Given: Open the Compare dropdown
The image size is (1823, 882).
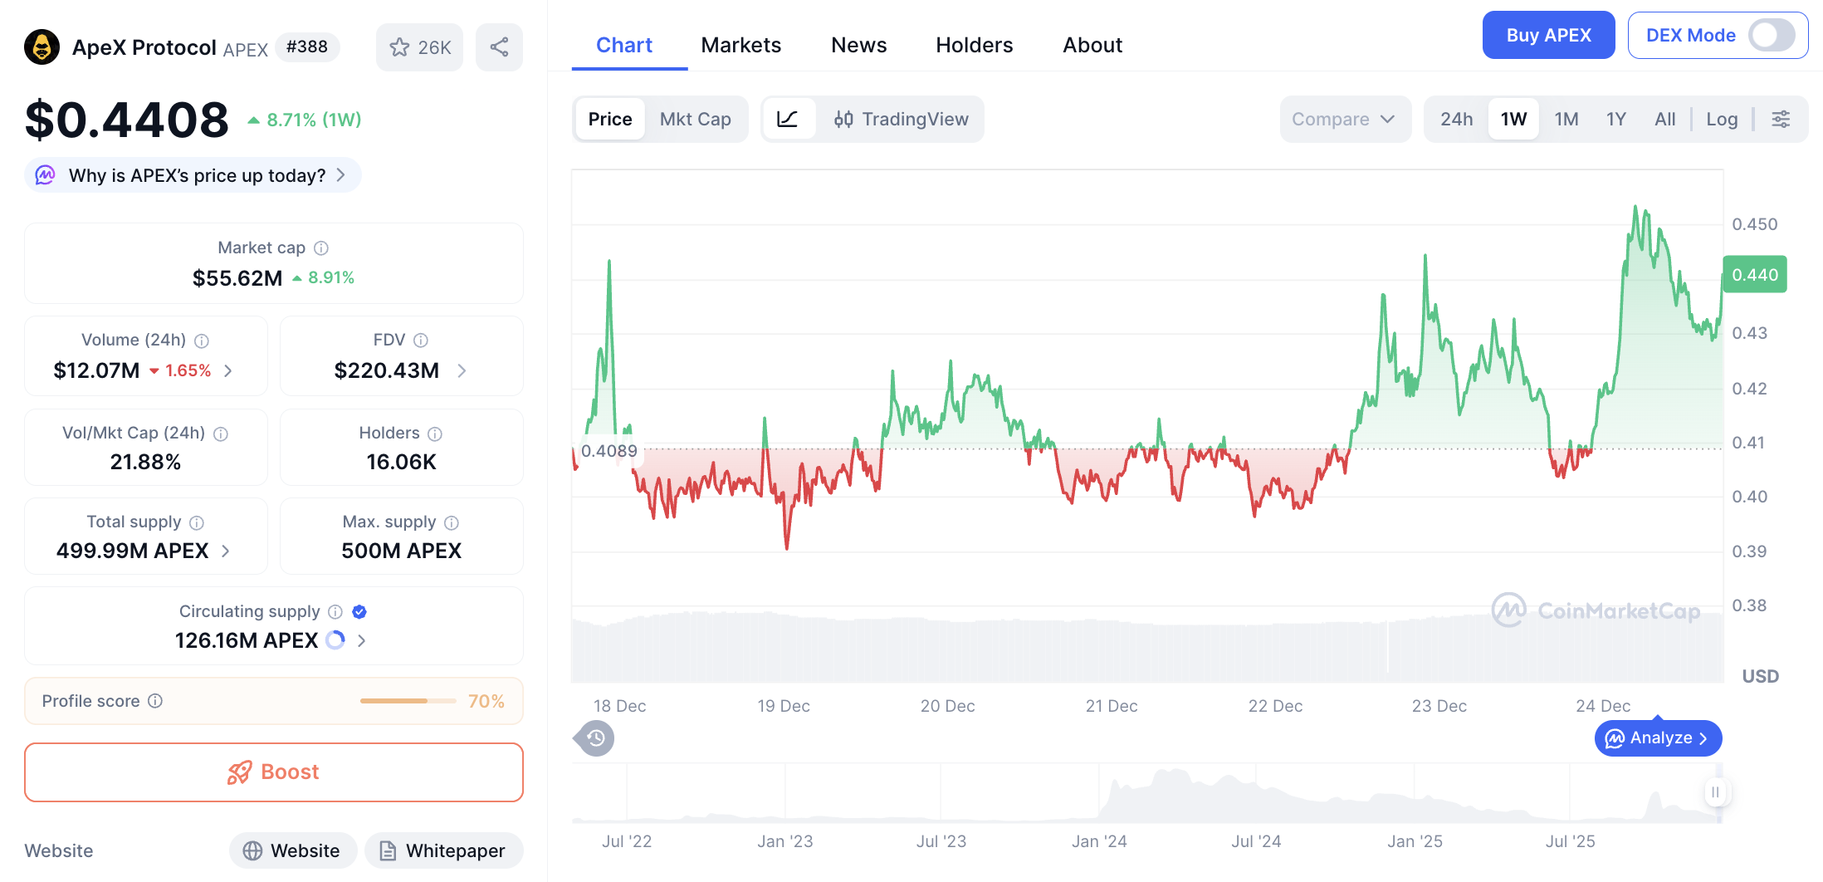Looking at the screenshot, I should click(x=1343, y=119).
